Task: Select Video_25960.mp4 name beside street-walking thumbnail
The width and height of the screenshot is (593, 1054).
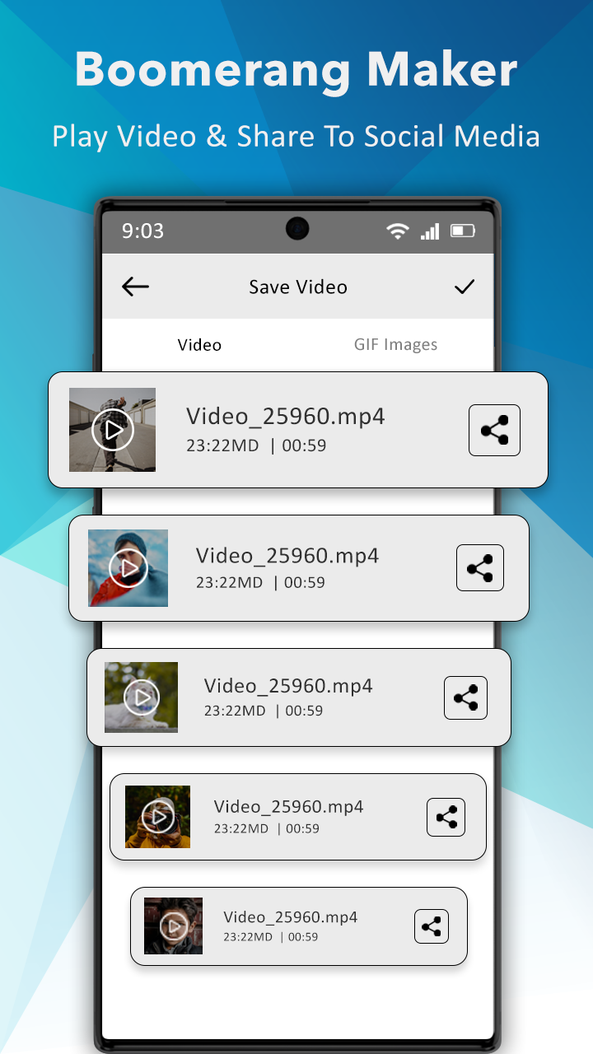Action: pos(285,417)
